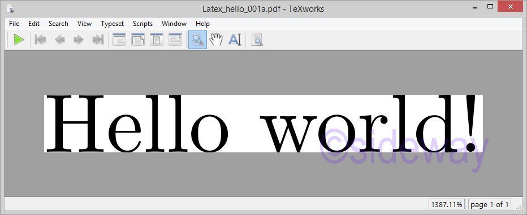This screenshot has height=215, width=527.
Task: Open the Window menu
Action: click(174, 24)
